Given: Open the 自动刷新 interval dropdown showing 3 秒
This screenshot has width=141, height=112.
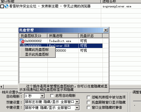Looking at the screenshot, I should (x=42, y=96).
